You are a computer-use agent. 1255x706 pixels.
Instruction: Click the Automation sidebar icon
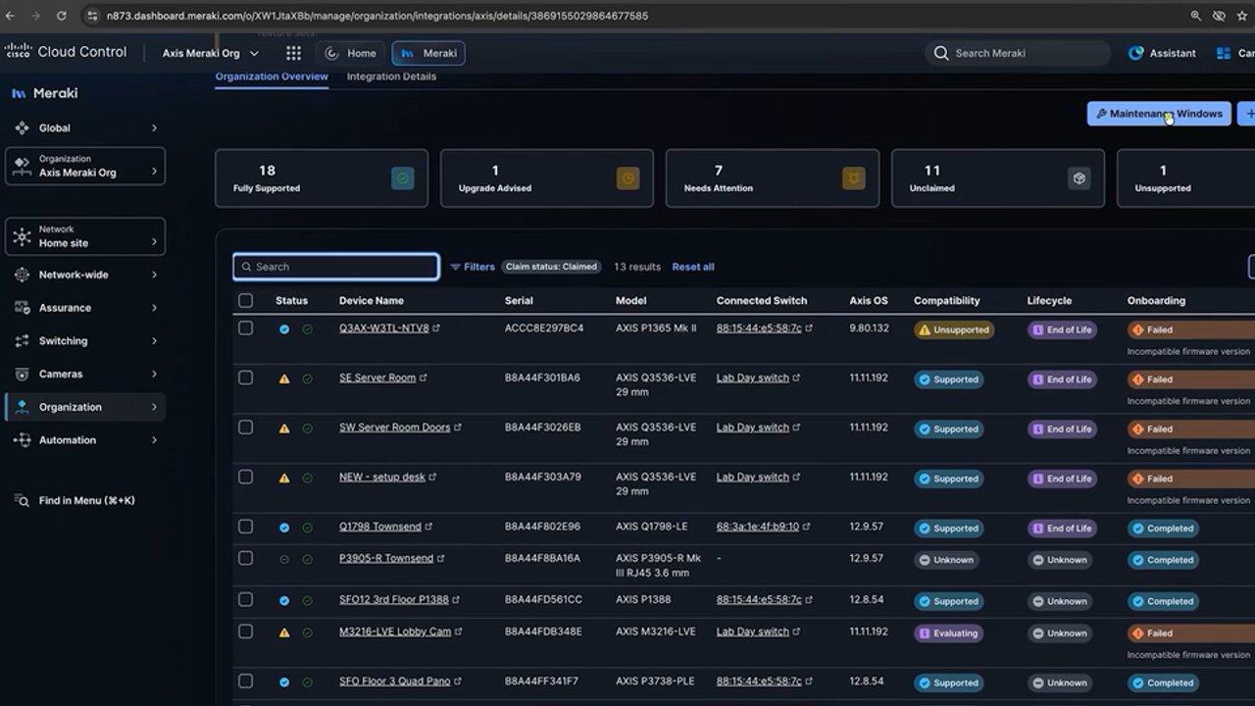click(22, 440)
